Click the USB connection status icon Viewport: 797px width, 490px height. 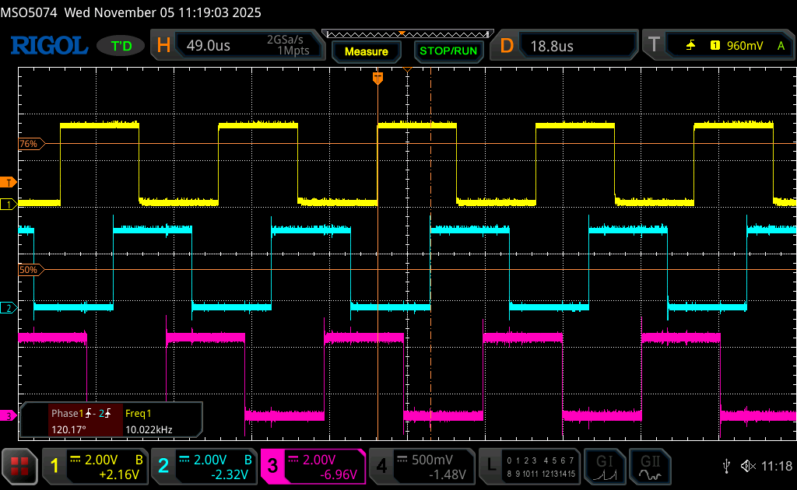pos(726,466)
